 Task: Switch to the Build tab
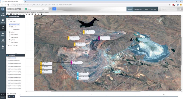(130, 9)
